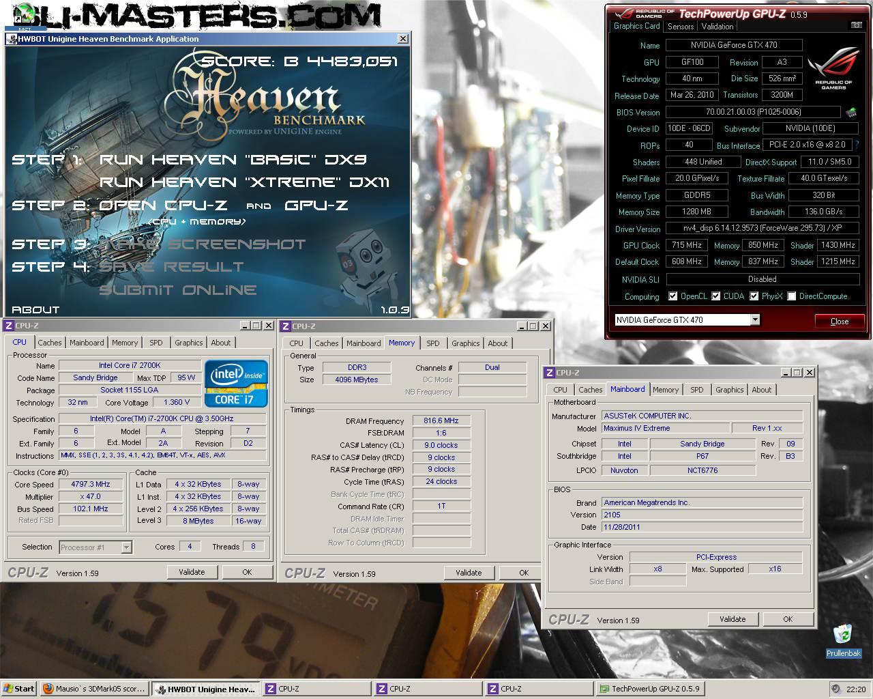This screenshot has width=873, height=699.
Task: Click the BIOS save chip icon in GPU-Z
Action: click(850, 112)
